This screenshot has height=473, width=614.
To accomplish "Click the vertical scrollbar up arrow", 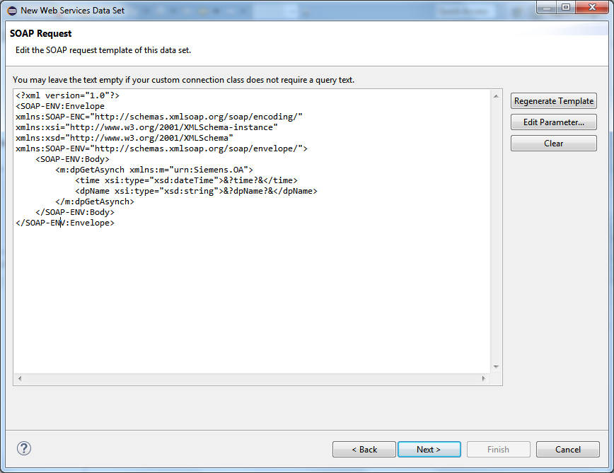I will coord(496,95).
